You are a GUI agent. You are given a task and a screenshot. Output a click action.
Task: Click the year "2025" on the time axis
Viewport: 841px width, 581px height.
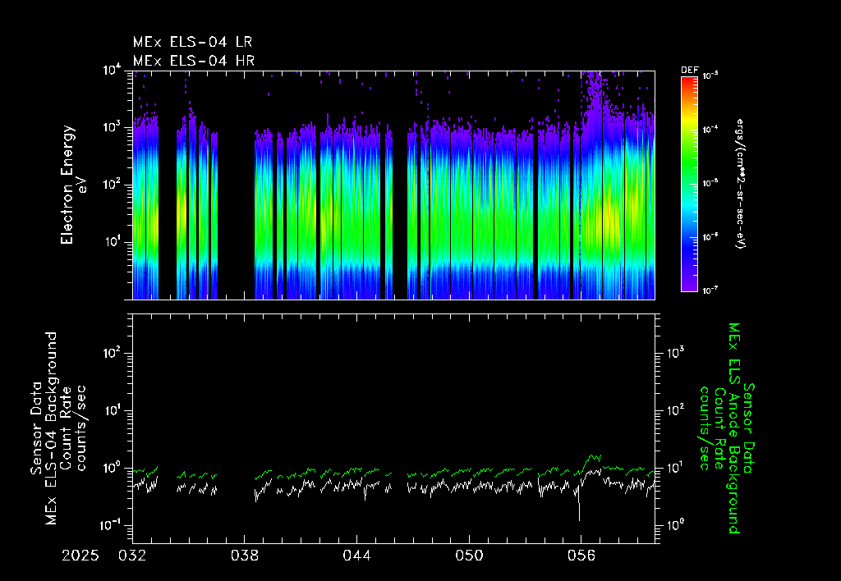pos(80,556)
